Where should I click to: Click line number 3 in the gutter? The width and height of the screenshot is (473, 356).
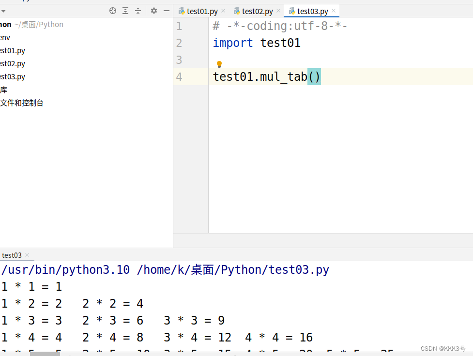pyautogui.click(x=179, y=59)
